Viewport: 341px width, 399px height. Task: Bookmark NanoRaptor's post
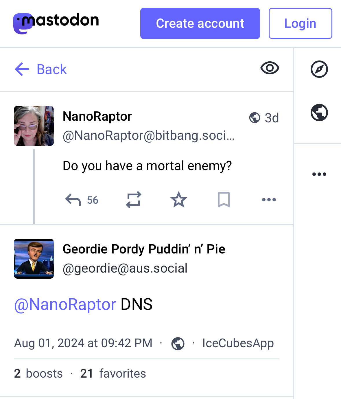click(x=224, y=200)
